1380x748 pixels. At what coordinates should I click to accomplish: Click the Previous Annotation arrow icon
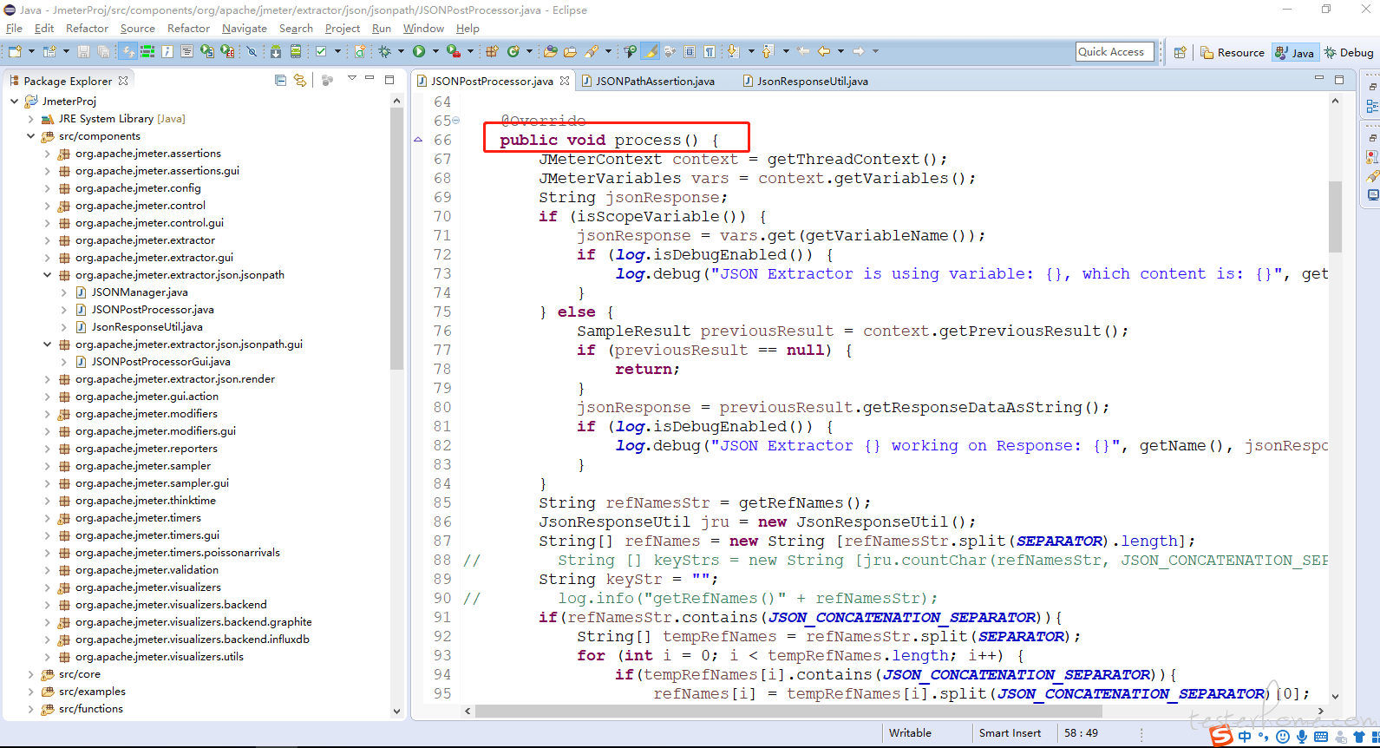pos(768,52)
